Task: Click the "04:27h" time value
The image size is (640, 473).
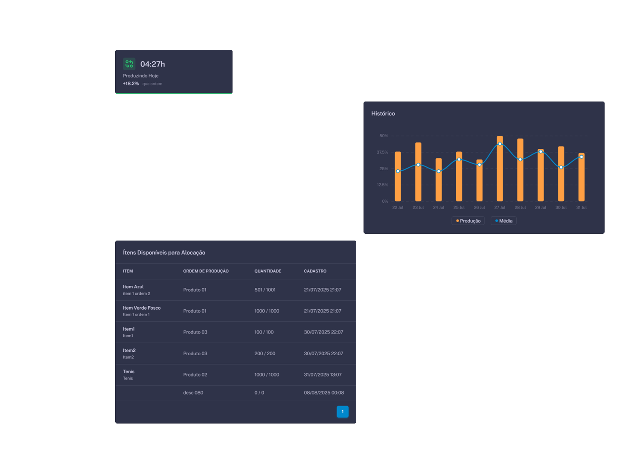Action: click(153, 64)
